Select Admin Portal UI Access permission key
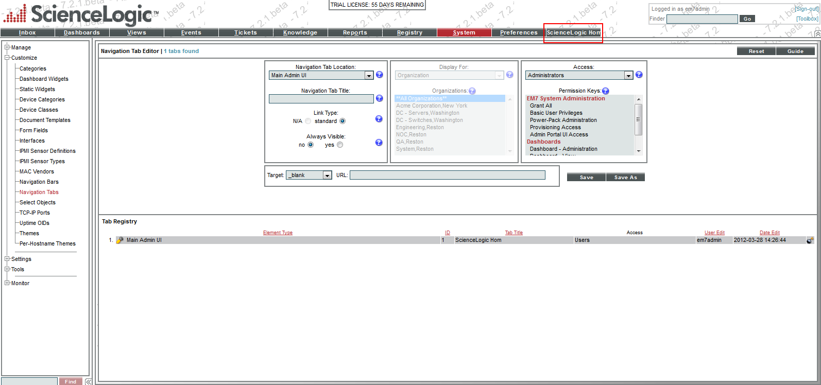The width and height of the screenshot is (821, 385). [x=559, y=134]
